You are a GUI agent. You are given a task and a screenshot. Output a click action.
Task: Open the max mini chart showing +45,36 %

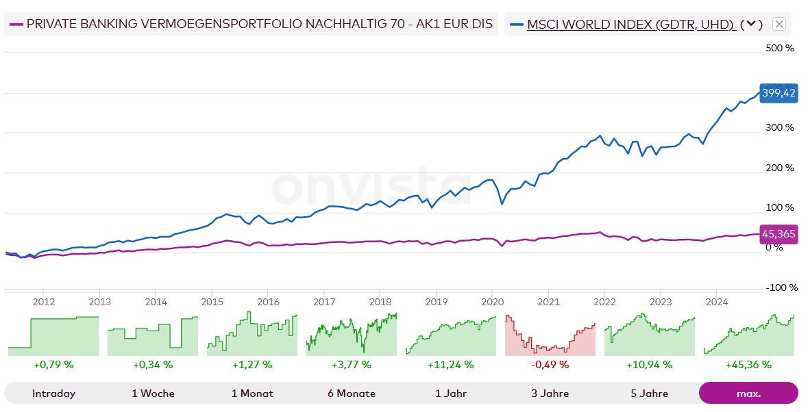tap(748, 335)
